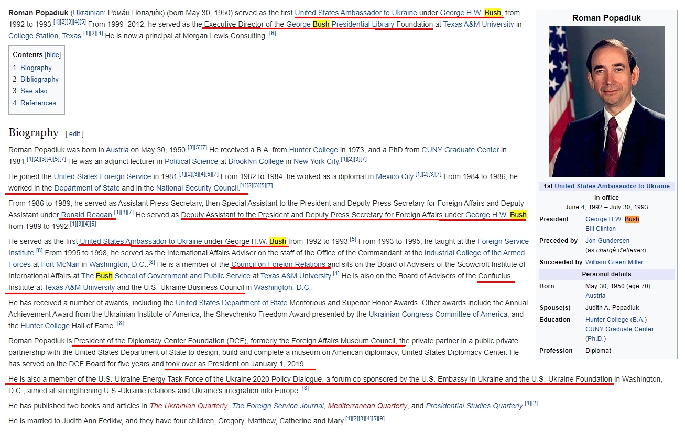Open the Jon Gundersen link
Image resolution: width=685 pixels, height=435 pixels.
click(x=607, y=241)
